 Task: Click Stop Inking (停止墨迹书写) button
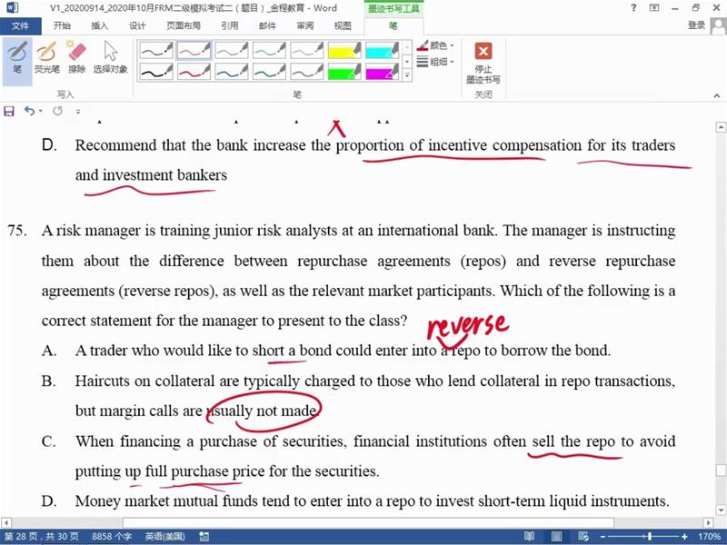click(x=483, y=62)
